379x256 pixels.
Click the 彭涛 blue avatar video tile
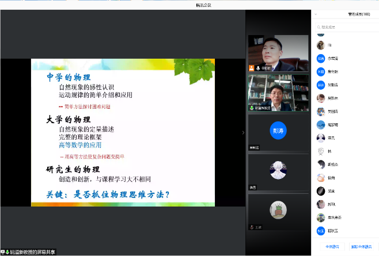coord(278,131)
